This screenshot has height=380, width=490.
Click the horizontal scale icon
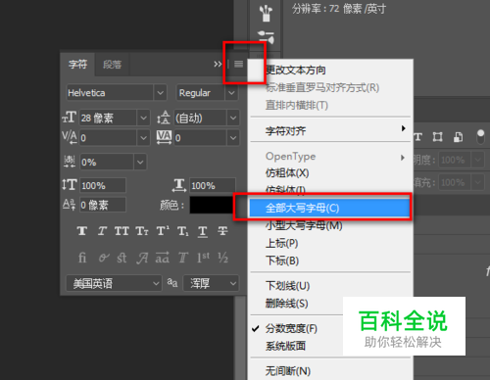179,185
